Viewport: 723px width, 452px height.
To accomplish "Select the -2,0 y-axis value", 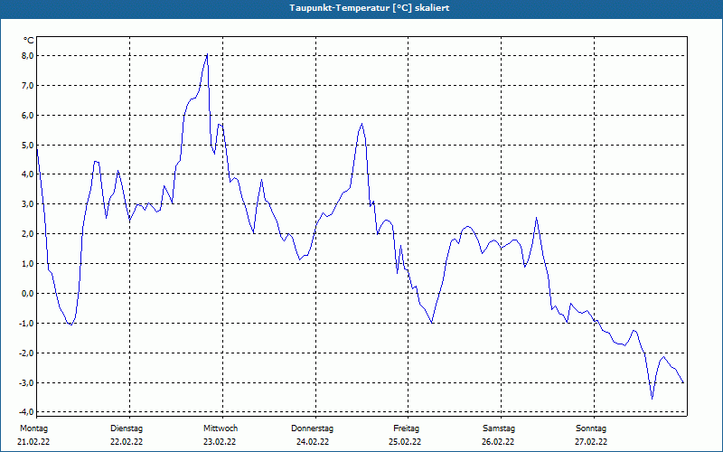I will (27, 353).
